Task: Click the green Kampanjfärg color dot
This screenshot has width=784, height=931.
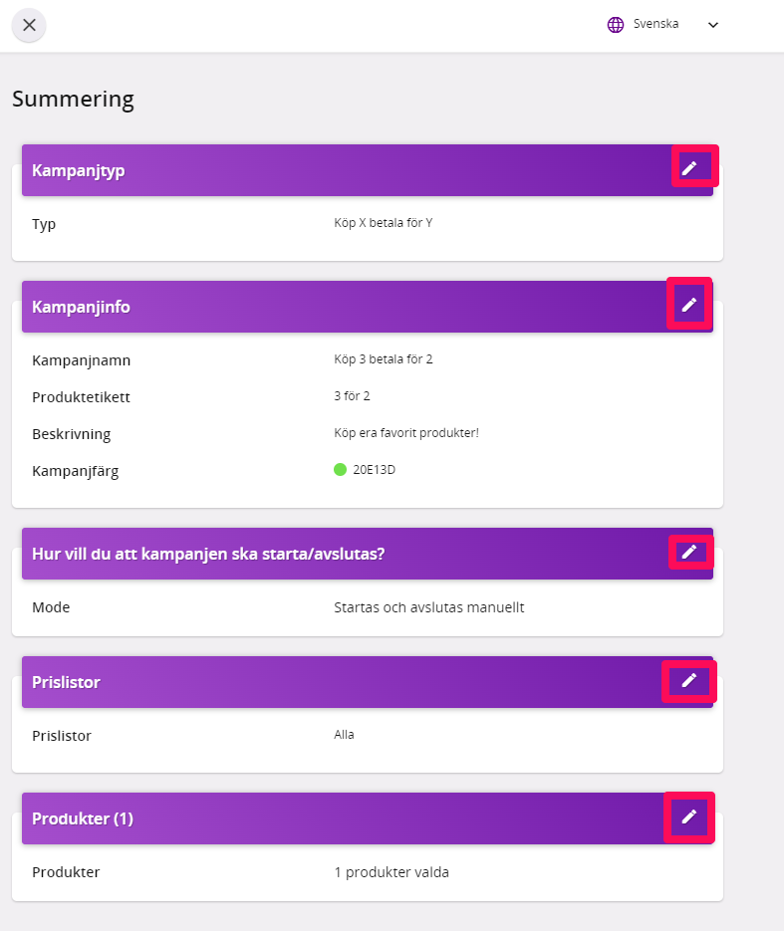Action: (x=340, y=470)
